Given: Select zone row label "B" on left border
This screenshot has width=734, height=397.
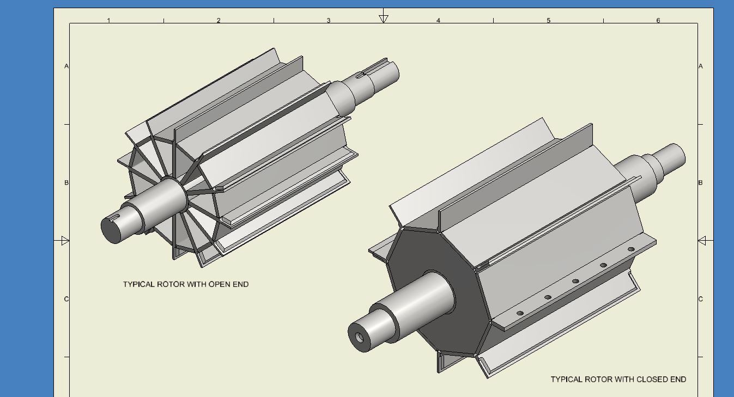Looking at the screenshot, I should pos(67,182).
